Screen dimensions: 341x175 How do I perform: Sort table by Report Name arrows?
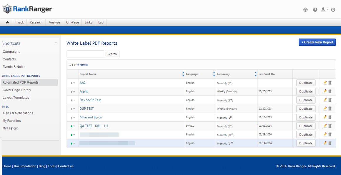point(183,74)
